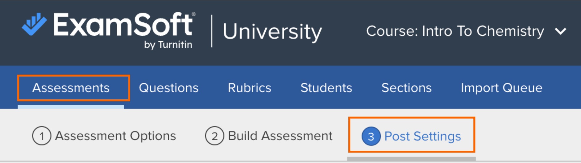The height and width of the screenshot is (163, 581).
Task: Open the Sections tab
Action: point(406,88)
